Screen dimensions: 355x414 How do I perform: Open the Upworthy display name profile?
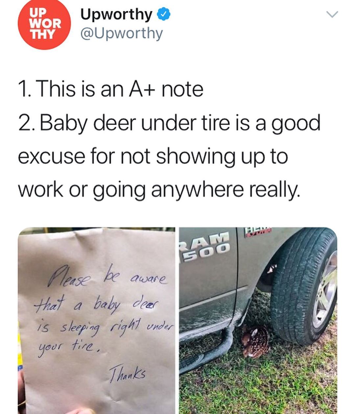(x=116, y=15)
